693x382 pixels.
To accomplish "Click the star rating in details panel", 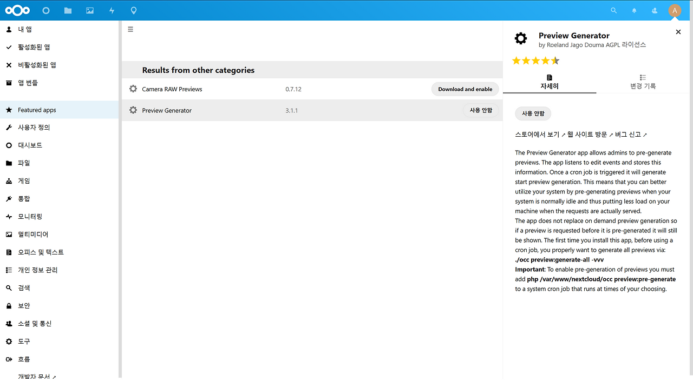I will tap(536, 61).
